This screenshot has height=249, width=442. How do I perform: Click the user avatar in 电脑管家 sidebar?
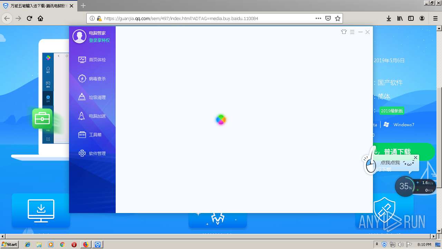pyautogui.click(x=79, y=36)
